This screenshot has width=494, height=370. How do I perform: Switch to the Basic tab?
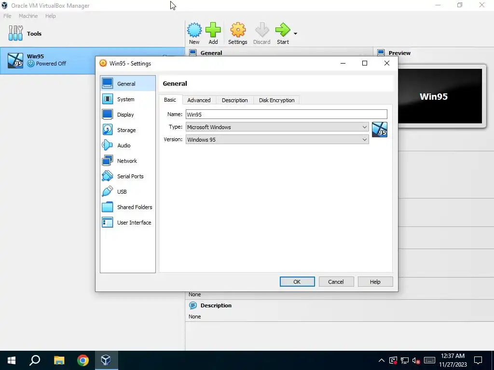click(170, 100)
